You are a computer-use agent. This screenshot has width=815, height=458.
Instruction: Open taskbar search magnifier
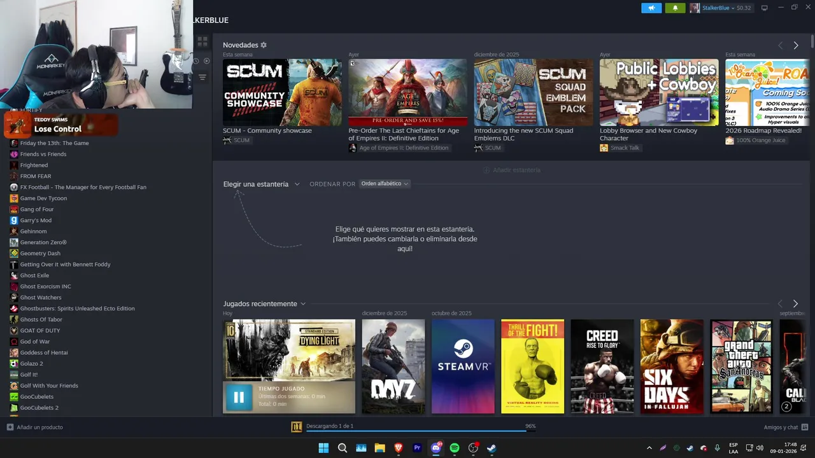[343, 448]
